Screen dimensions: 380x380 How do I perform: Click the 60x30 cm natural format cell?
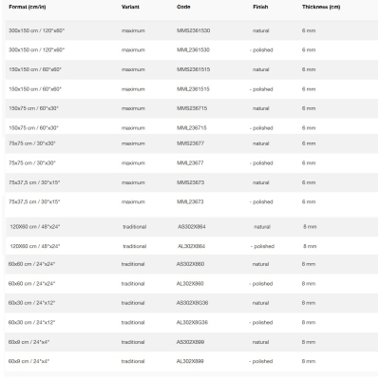click(x=31, y=303)
